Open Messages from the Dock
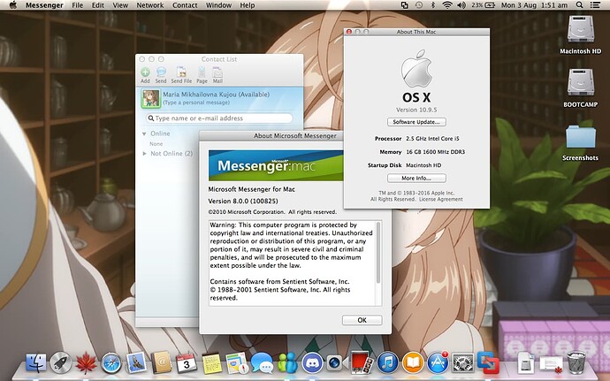The image size is (610, 381). click(262, 363)
